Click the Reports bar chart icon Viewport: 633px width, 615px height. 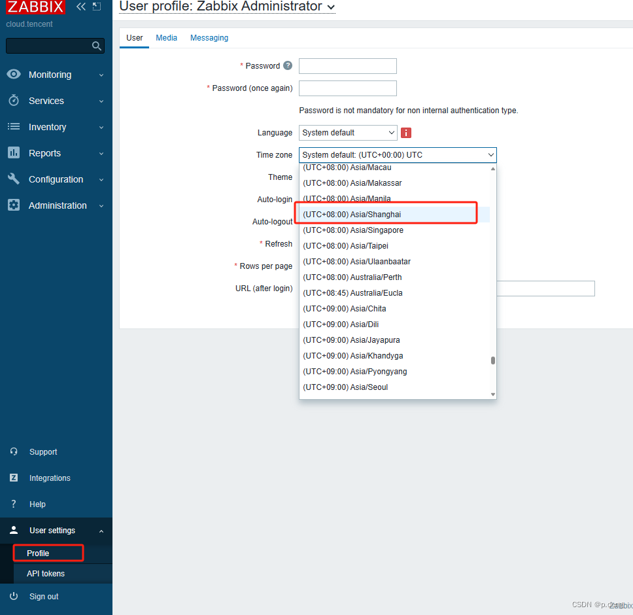click(x=14, y=152)
